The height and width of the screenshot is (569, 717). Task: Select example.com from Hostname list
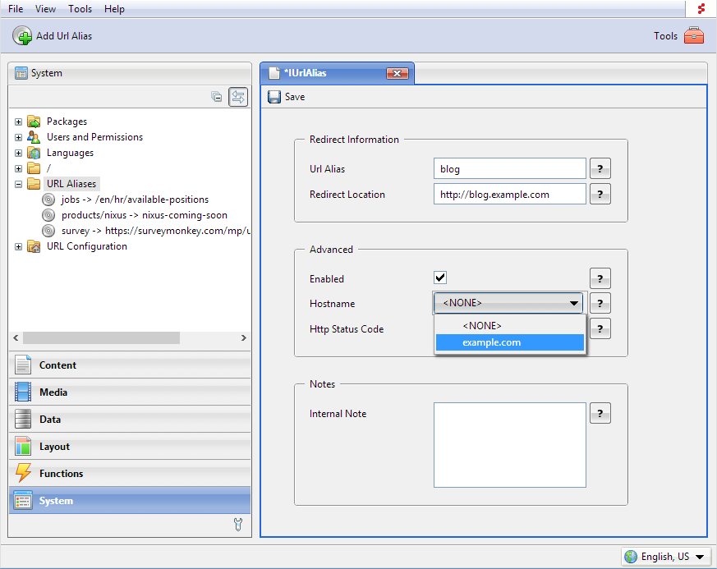pos(509,343)
